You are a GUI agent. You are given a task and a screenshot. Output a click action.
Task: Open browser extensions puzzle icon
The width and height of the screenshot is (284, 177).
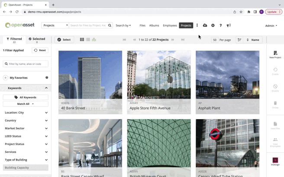pyautogui.click(x=248, y=12)
